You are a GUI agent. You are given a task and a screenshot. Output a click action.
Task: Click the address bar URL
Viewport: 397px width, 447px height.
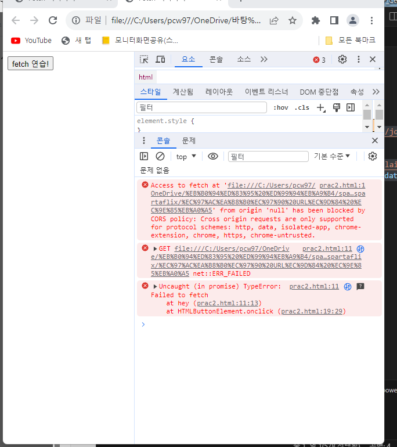tap(186, 20)
